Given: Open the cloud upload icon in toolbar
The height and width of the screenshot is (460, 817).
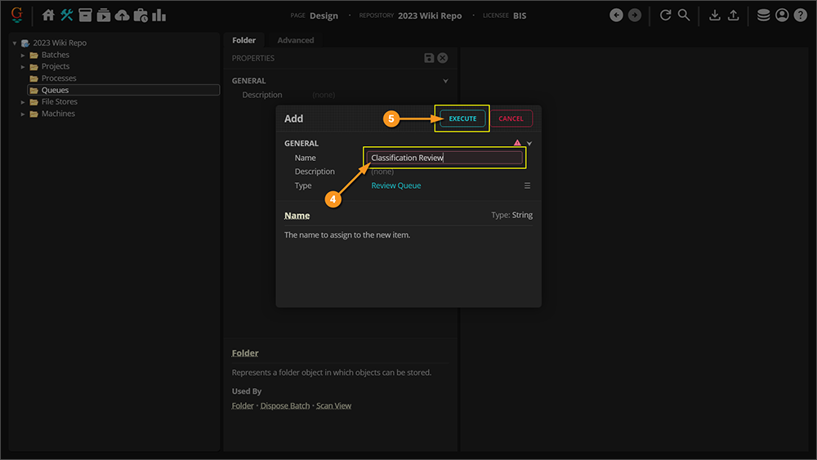Looking at the screenshot, I should point(122,16).
